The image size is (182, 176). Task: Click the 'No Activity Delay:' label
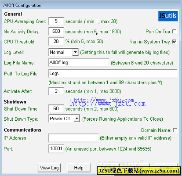[22, 32]
